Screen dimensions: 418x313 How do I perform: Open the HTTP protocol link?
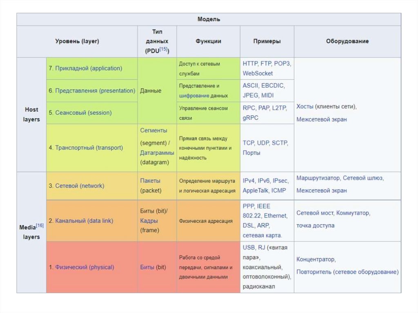coord(249,64)
